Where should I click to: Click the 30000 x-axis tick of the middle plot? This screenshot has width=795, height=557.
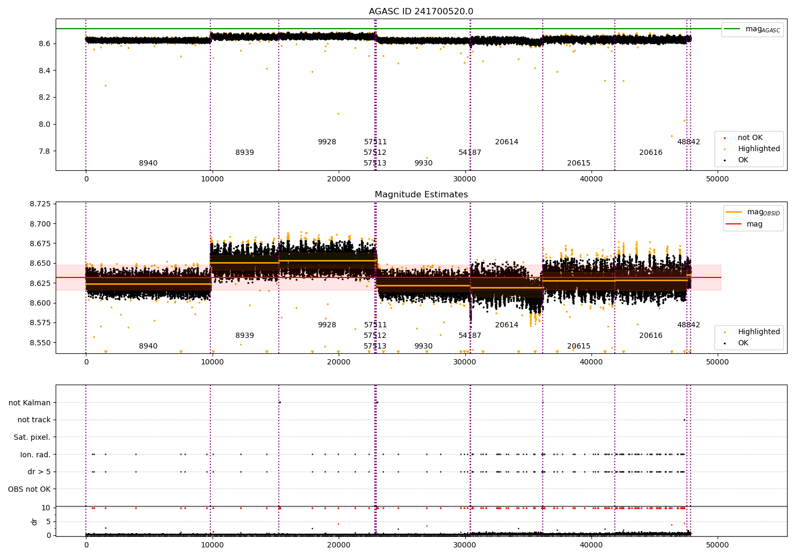(x=465, y=362)
